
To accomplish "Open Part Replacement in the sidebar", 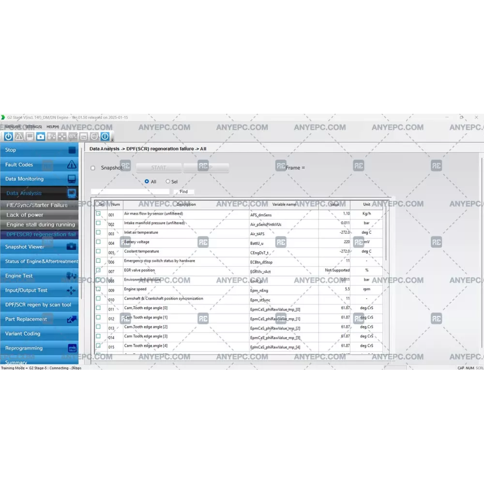I will click(x=39, y=319).
